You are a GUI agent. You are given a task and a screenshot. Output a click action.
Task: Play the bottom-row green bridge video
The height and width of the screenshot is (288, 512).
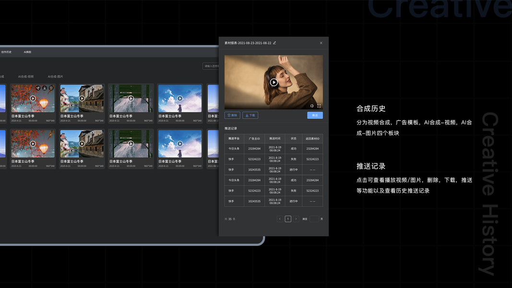click(131, 144)
